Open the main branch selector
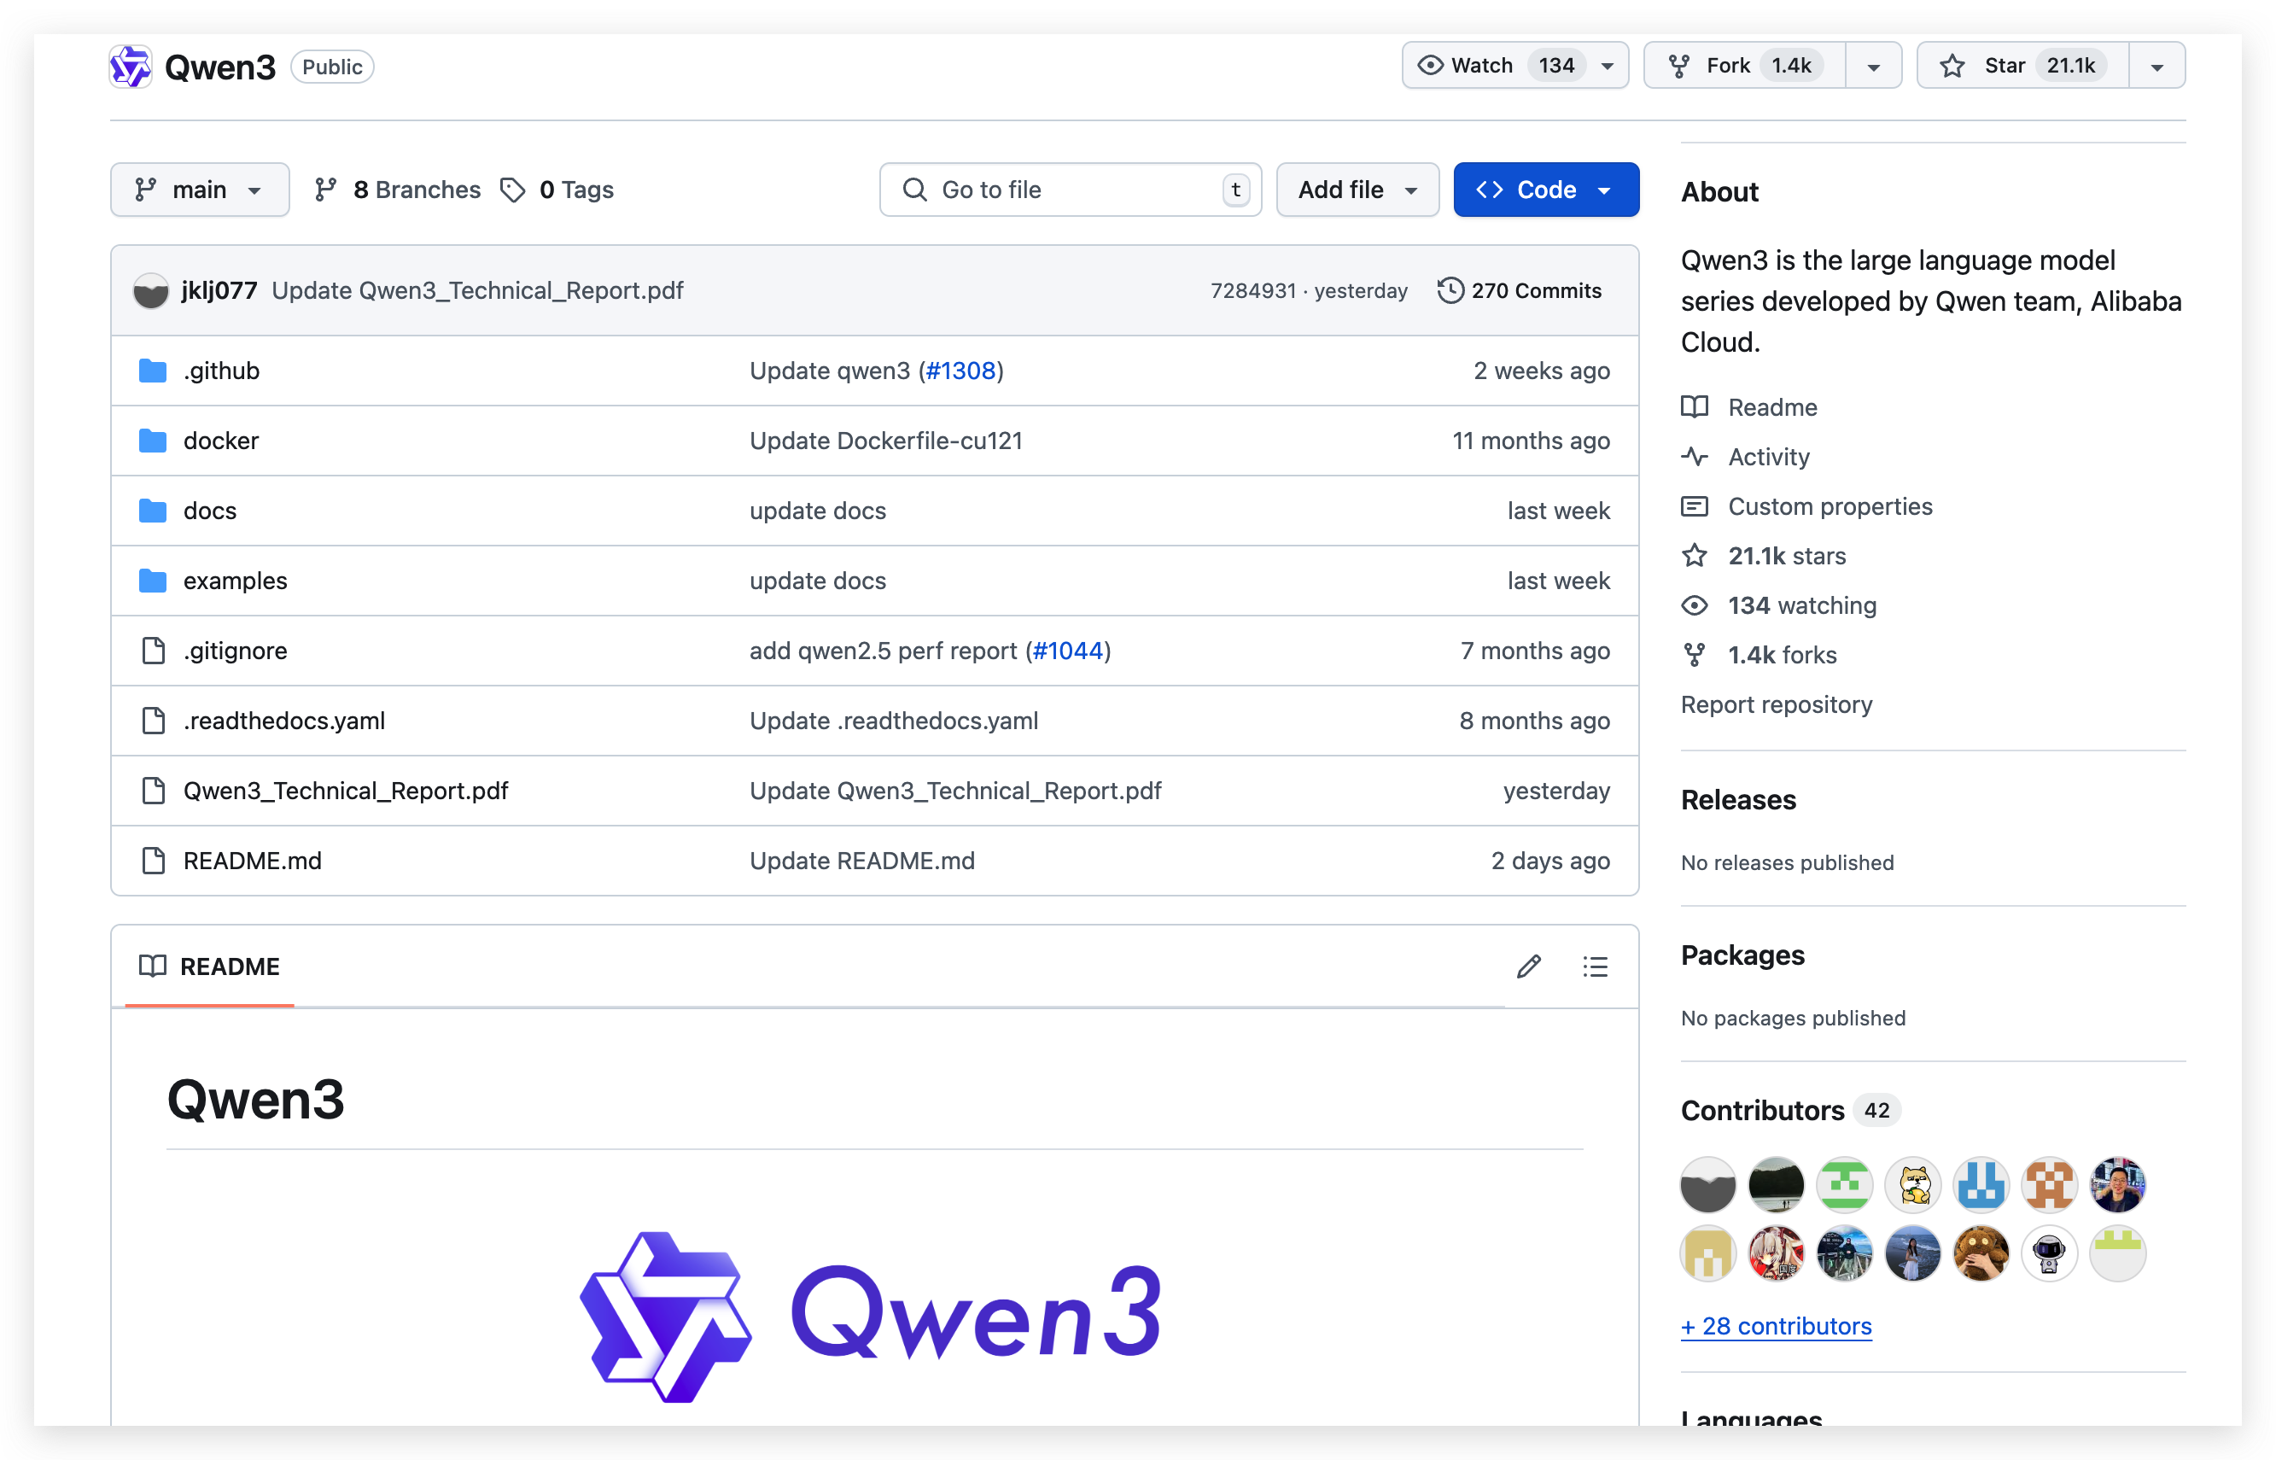 [x=200, y=190]
